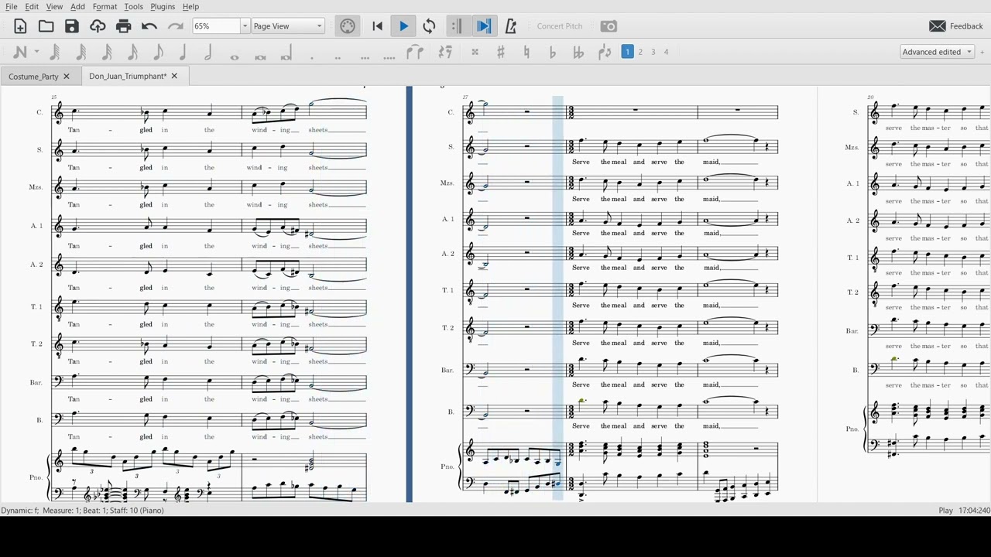This screenshot has width=991, height=557.
Task: Print the score with the printer icon
Action: click(124, 26)
